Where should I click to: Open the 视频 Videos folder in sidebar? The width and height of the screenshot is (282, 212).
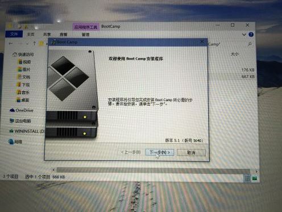[24, 62]
